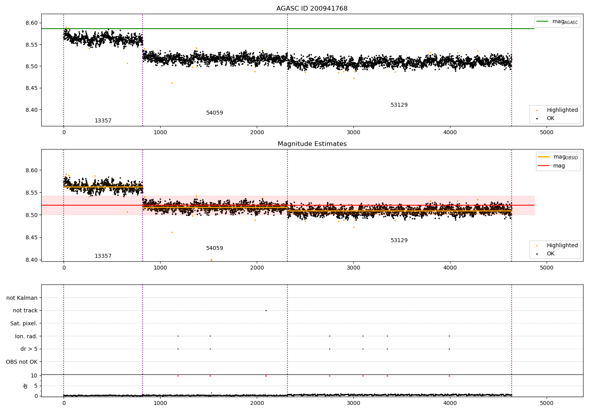This screenshot has width=589, height=412.
Task: Click the "not Kalman" axis label
Action: tap(22, 298)
